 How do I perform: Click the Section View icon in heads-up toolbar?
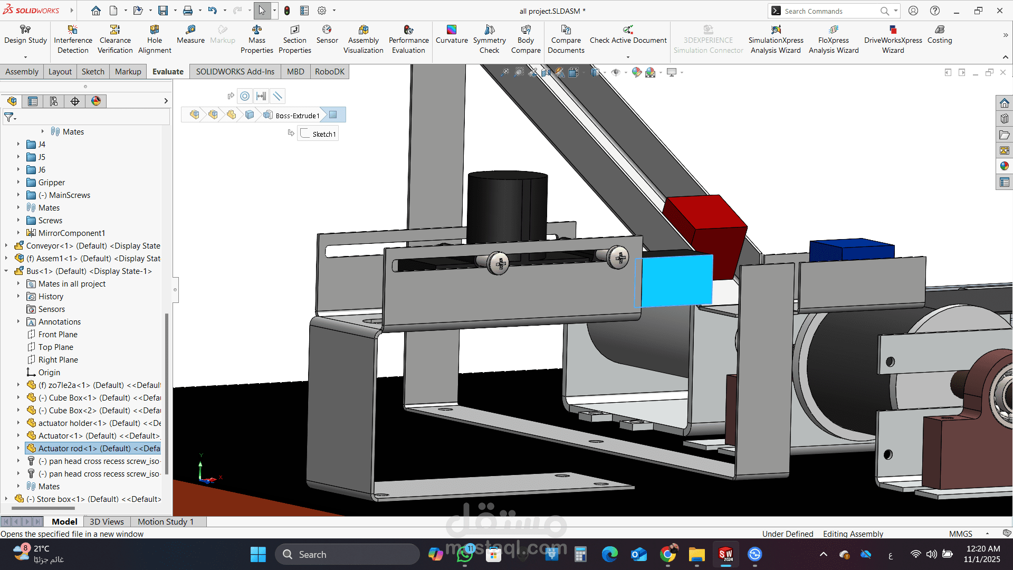tap(546, 72)
